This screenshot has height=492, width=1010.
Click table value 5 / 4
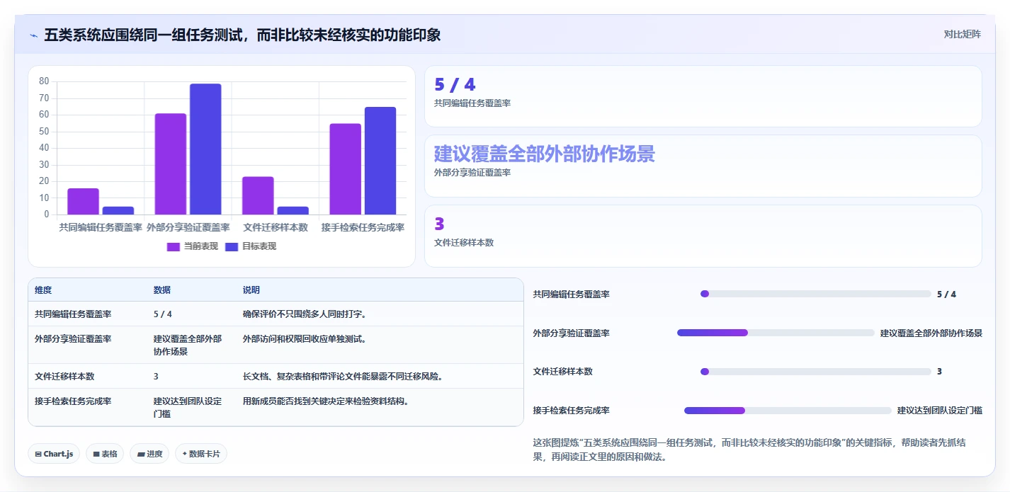pyautogui.click(x=163, y=314)
